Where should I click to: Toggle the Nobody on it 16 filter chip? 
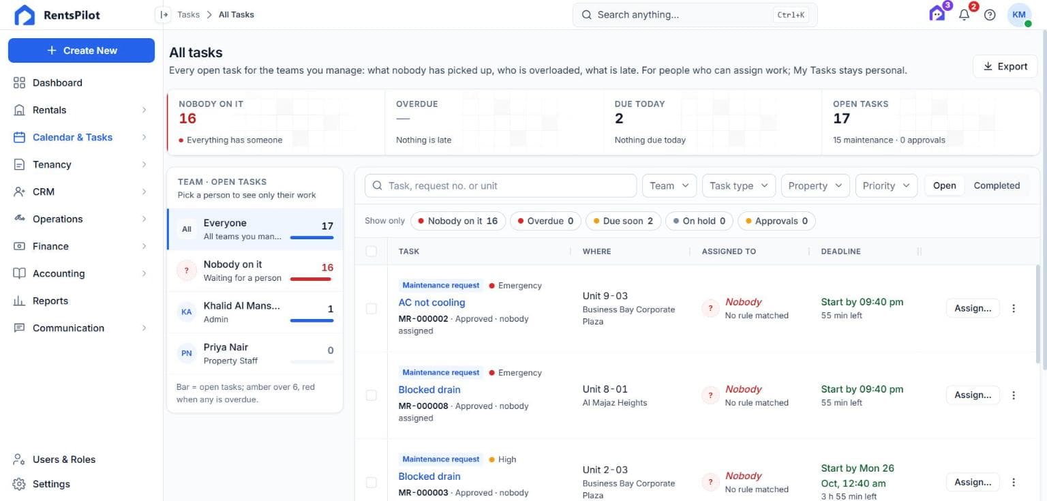458,221
